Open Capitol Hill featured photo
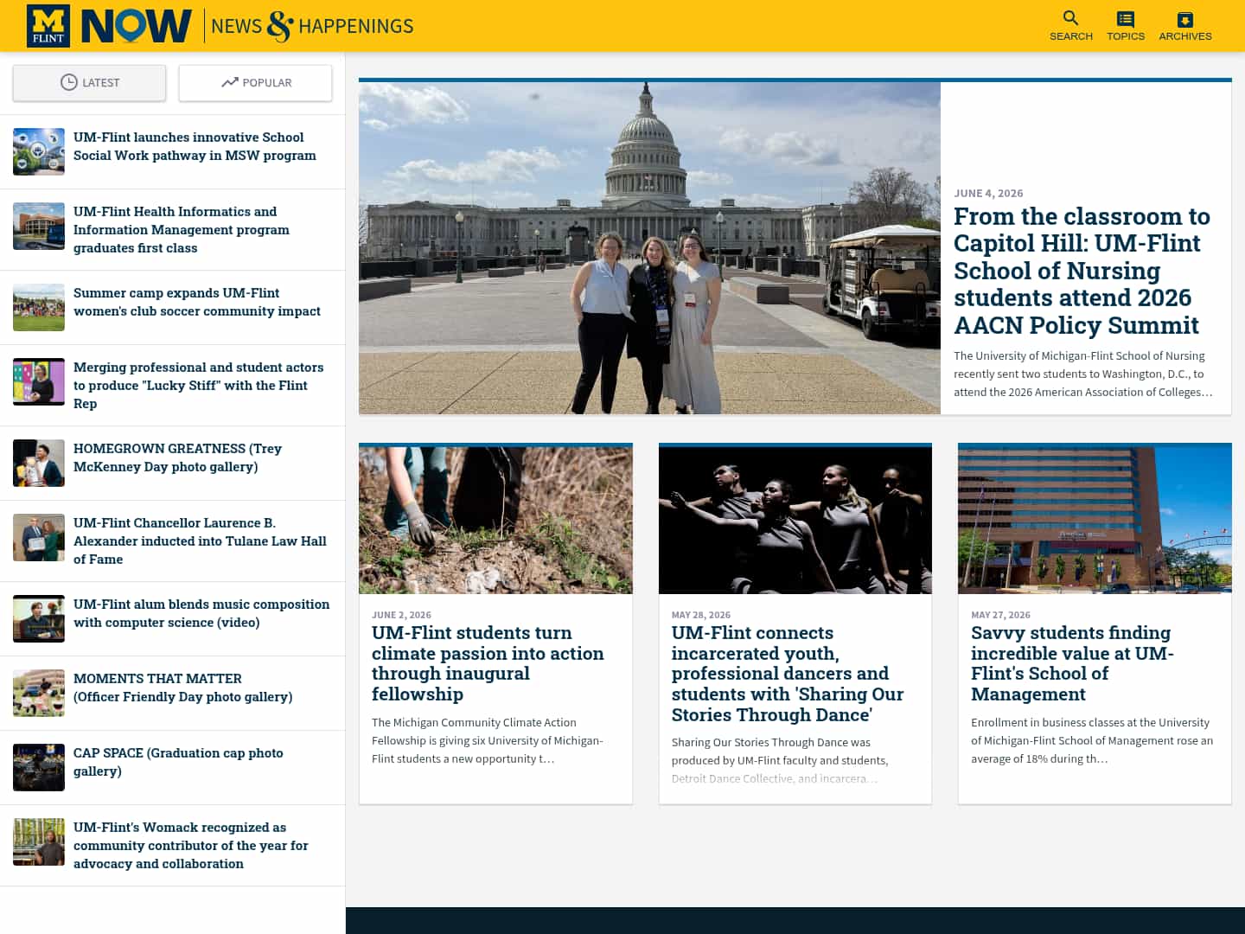1245x934 pixels. pyautogui.click(x=649, y=248)
